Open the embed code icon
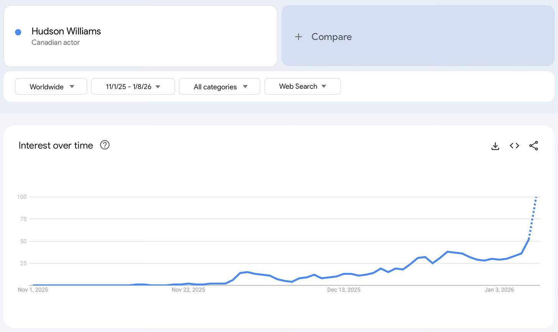This screenshot has height=332, width=558. point(514,146)
